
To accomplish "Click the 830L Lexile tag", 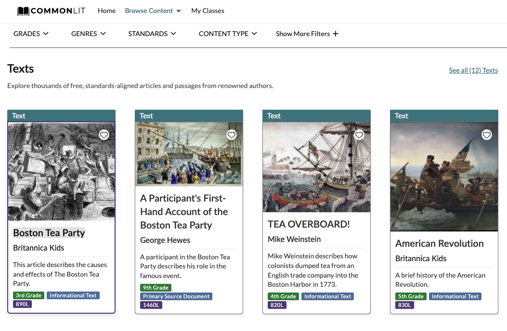I will pyautogui.click(x=404, y=305).
